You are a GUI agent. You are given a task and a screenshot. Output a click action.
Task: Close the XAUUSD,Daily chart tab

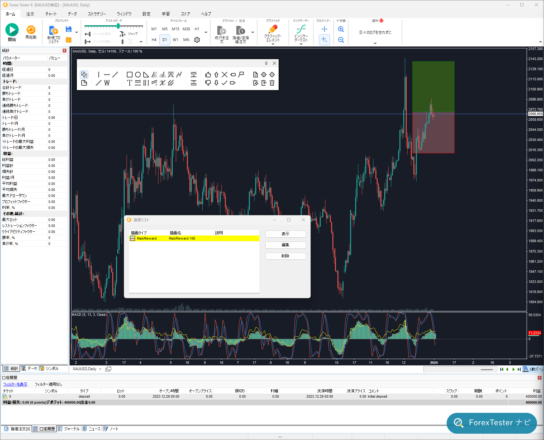(x=100, y=369)
